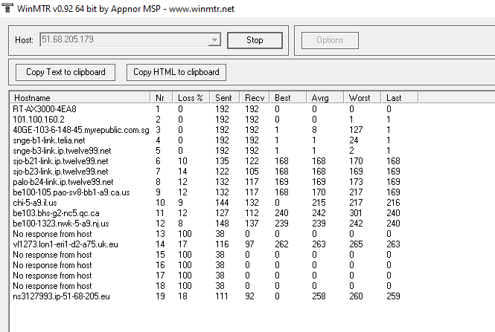Click the Sent column header
Viewport: 495px width, 332px height.
(225, 97)
